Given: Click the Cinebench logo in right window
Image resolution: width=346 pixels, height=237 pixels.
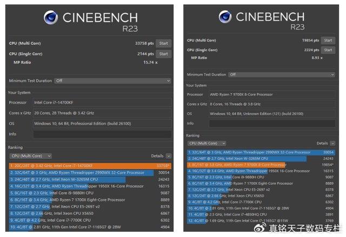Looking at the screenshot, I should (x=225, y=17).
